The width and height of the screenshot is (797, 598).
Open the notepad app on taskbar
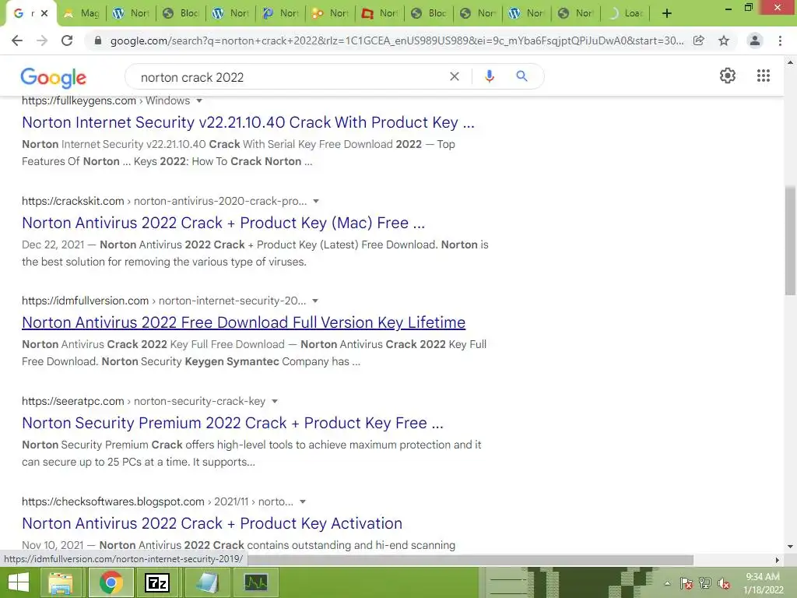pyautogui.click(x=207, y=582)
